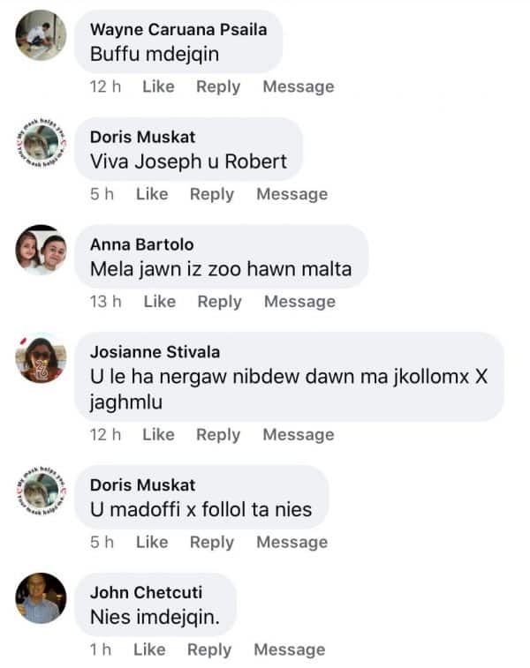Open Wayne Caruana Psaila's profile picture
The image size is (530, 668).
(x=41, y=35)
